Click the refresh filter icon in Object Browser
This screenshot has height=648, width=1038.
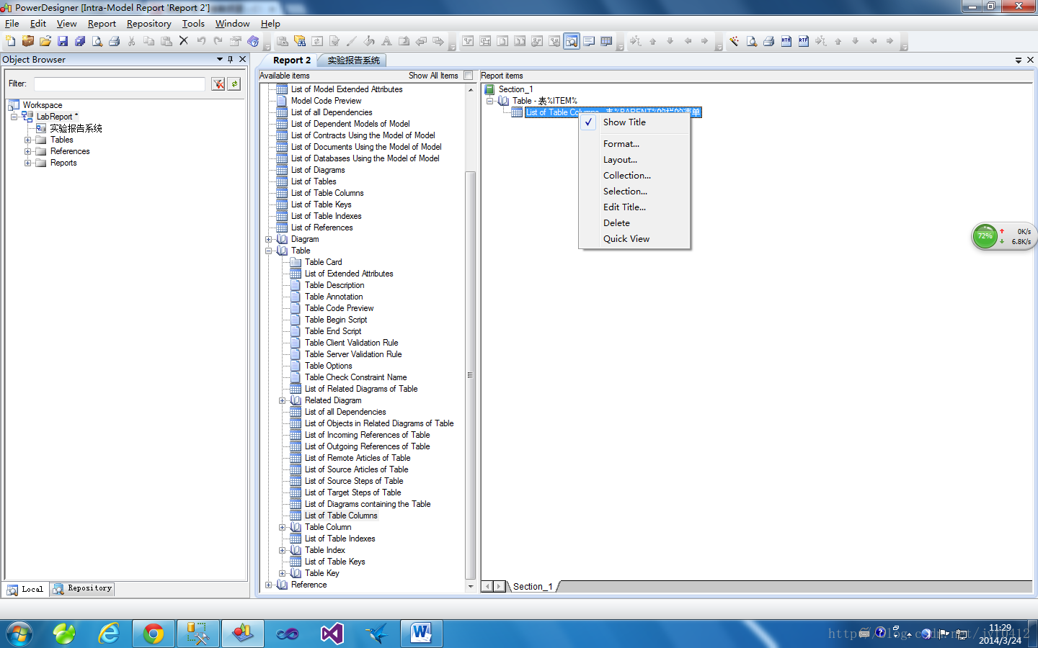[x=234, y=84]
